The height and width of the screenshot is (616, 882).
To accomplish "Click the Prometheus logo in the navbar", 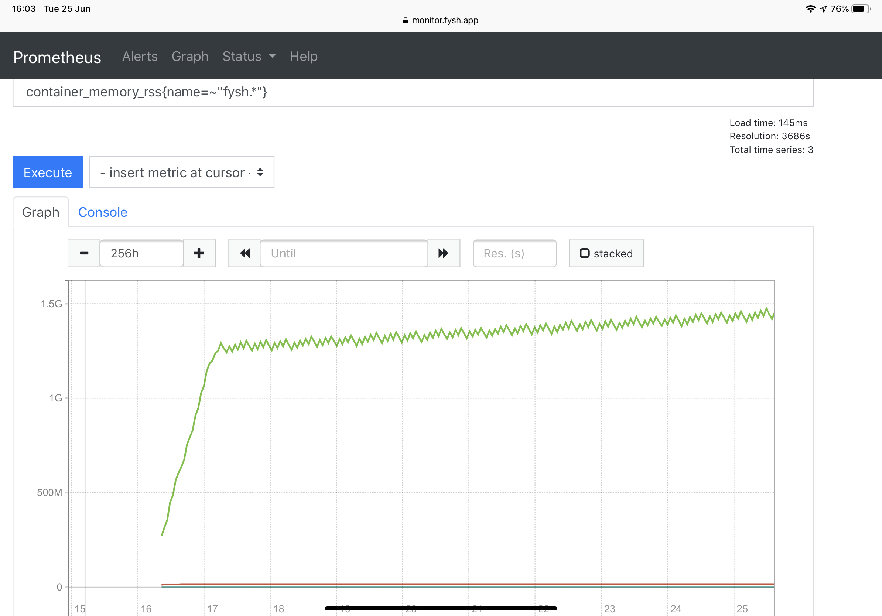I will click(57, 57).
